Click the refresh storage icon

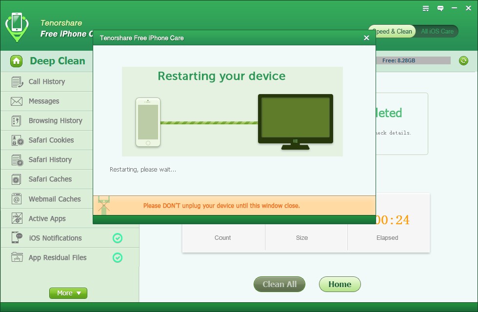tap(463, 60)
